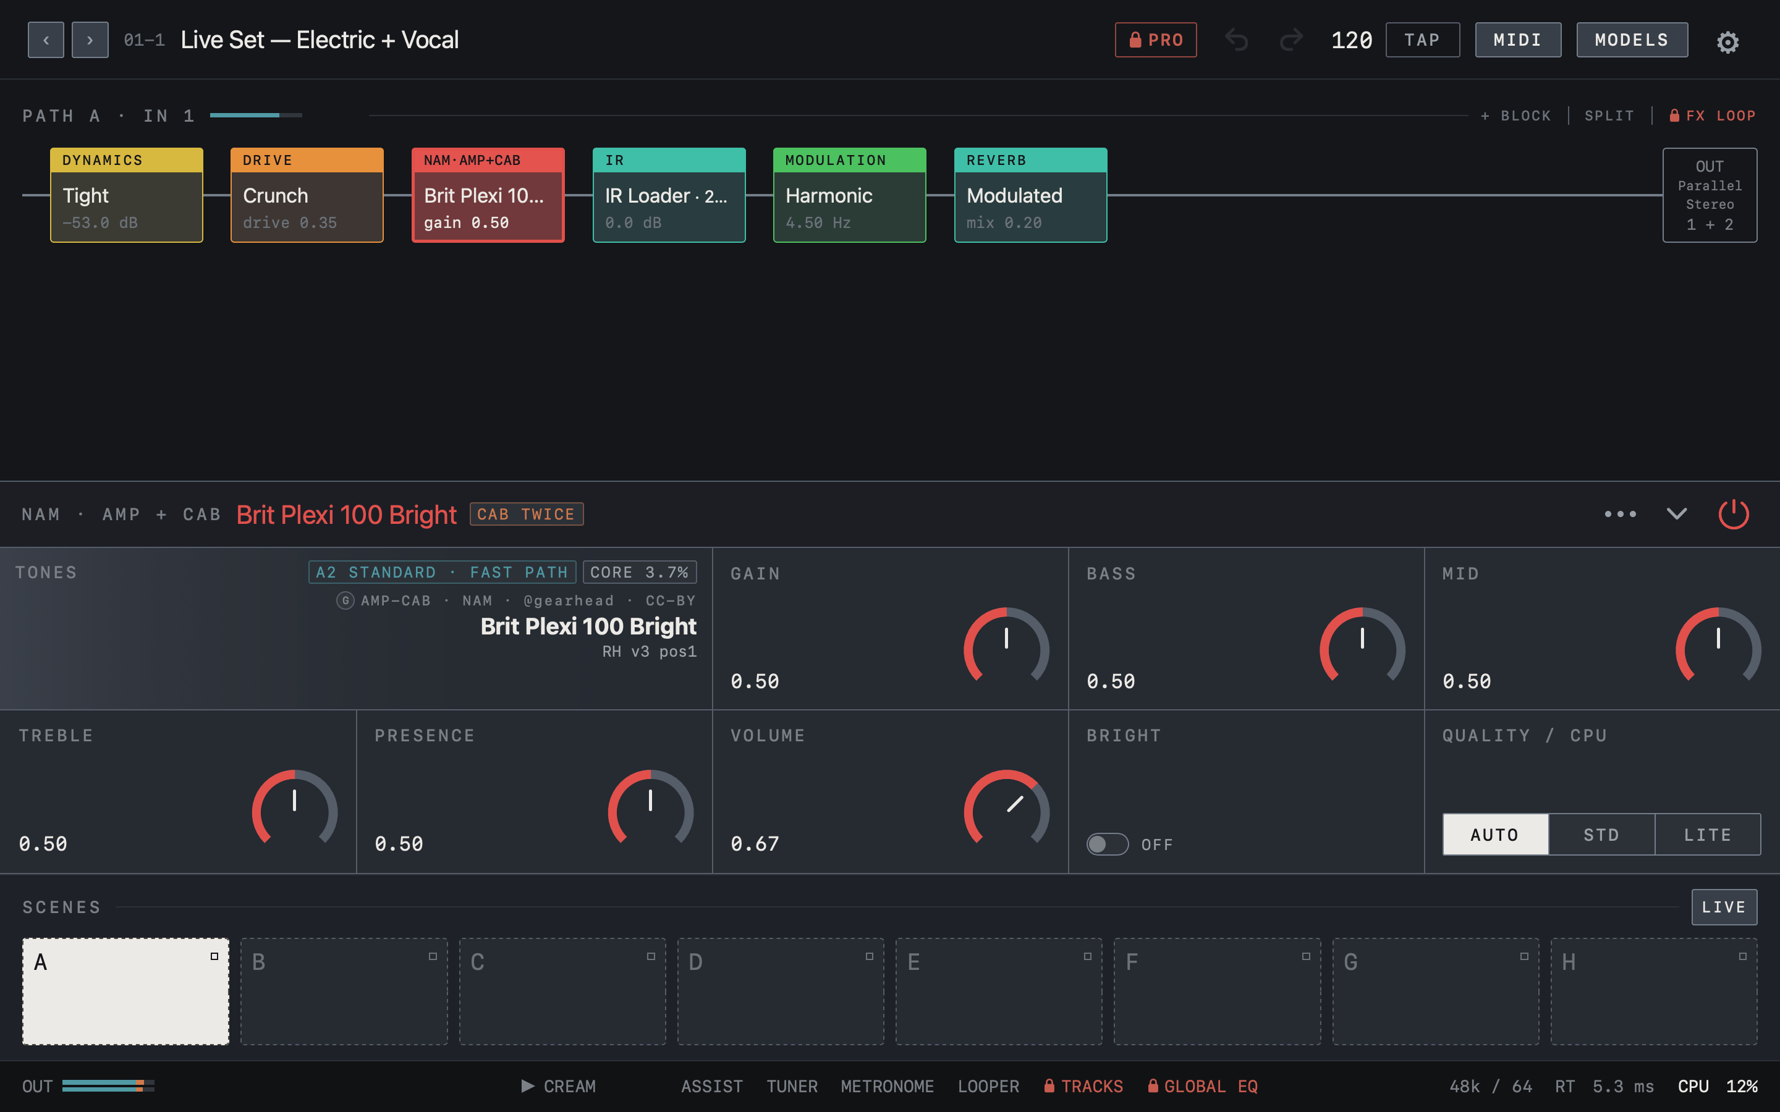Select the Reverb Modulated block
Screen dimensions: 1780x1112
(1030, 195)
